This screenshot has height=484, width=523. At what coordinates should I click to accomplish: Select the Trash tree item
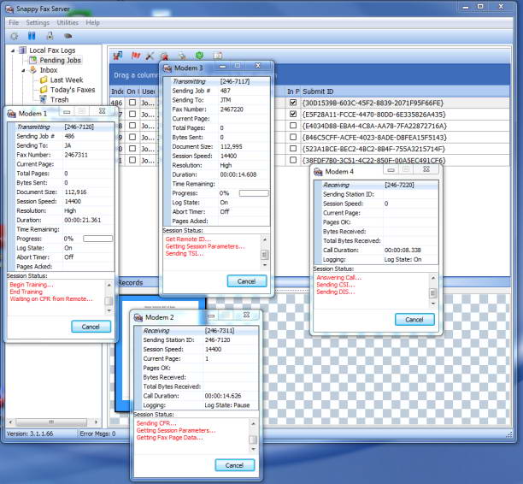click(59, 99)
